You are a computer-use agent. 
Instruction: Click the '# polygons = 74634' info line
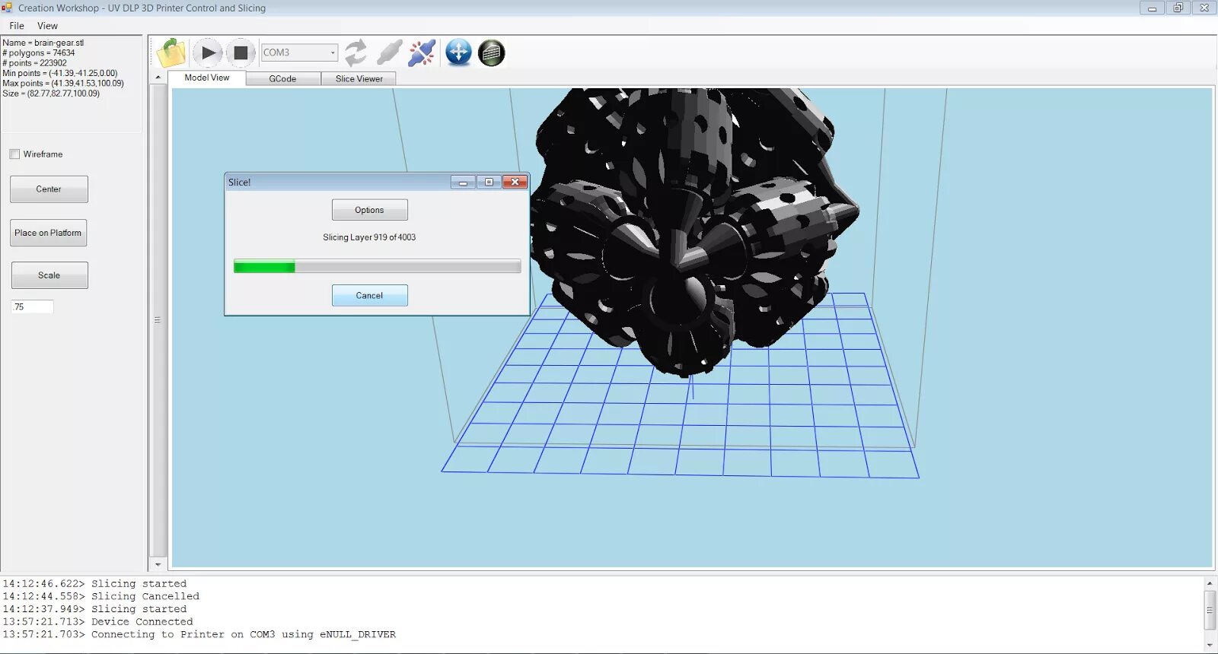click(39, 53)
